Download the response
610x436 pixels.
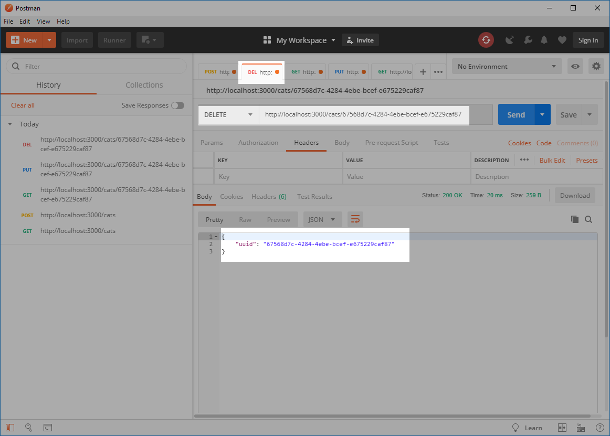575,196
